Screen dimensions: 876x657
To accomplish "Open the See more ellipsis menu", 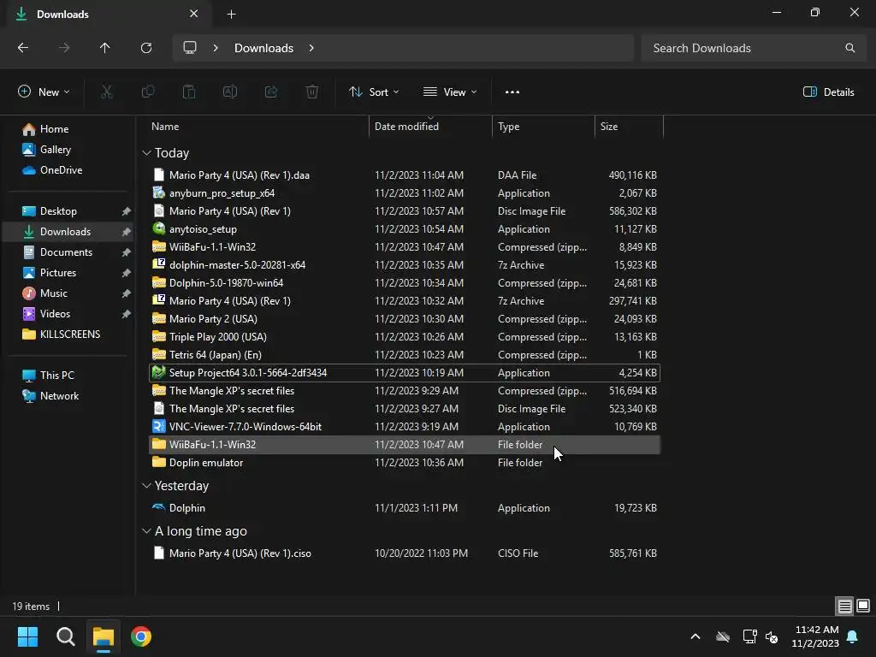I will 512,92.
